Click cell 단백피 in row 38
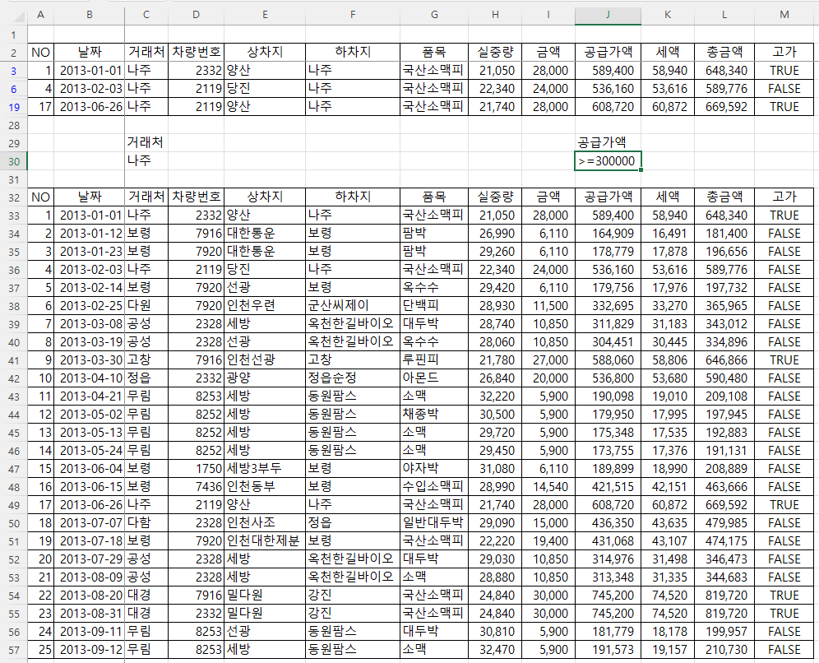Screen dimensions: 819x663 click(434, 306)
